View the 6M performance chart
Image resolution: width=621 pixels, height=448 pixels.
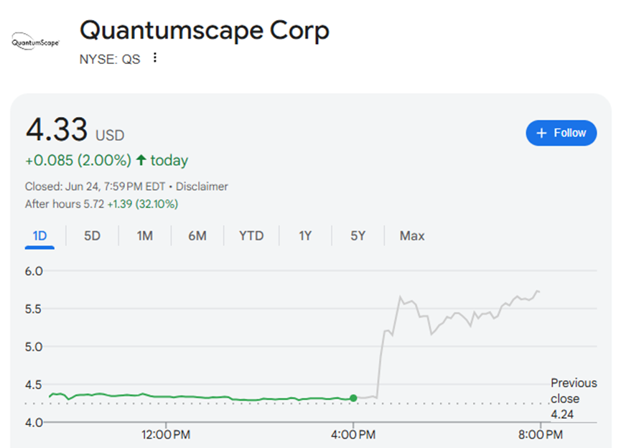197,235
